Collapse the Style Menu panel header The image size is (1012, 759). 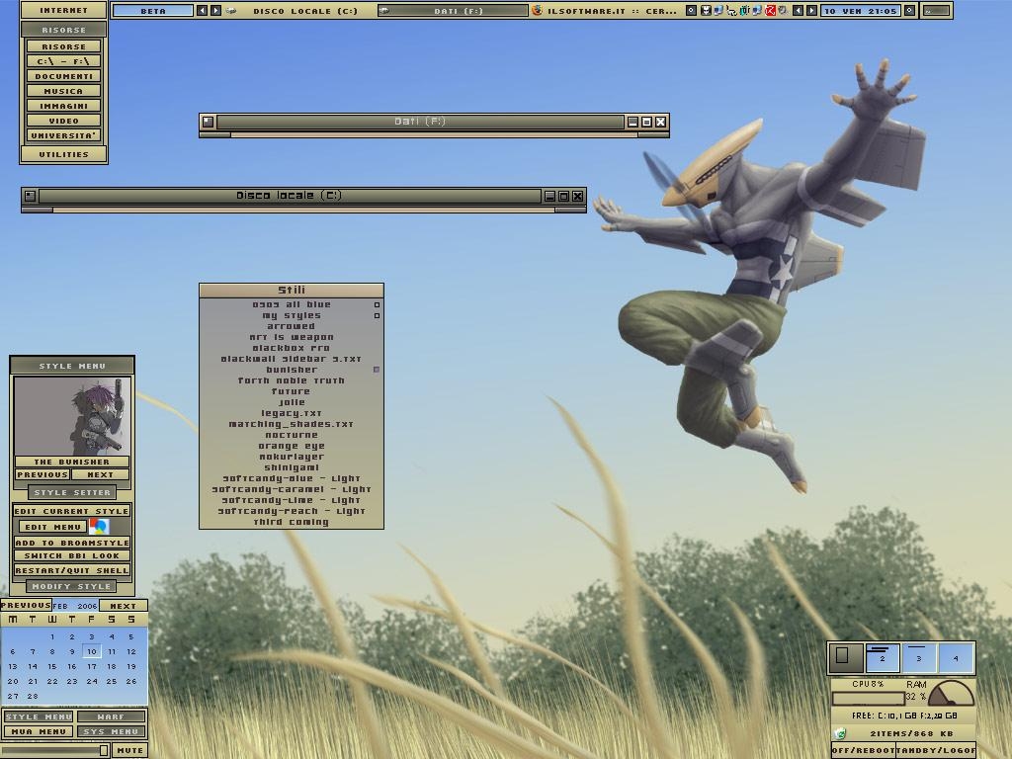pyautogui.click(x=72, y=366)
